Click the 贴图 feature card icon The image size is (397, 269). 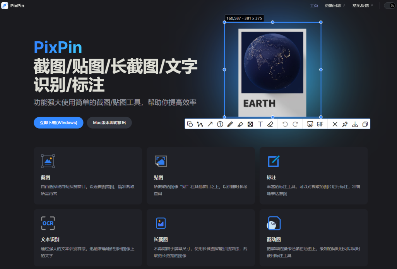[161, 161]
